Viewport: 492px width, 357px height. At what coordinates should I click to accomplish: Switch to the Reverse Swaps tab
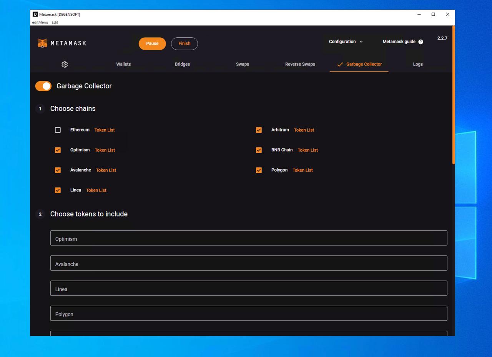tap(300, 64)
